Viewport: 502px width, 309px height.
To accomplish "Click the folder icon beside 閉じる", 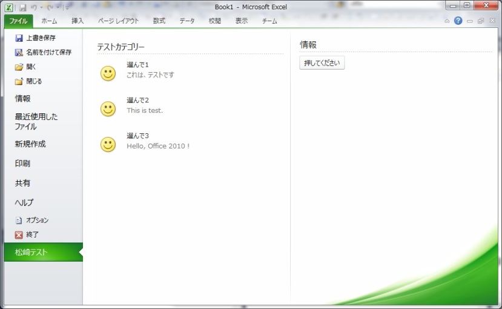I will (x=19, y=81).
